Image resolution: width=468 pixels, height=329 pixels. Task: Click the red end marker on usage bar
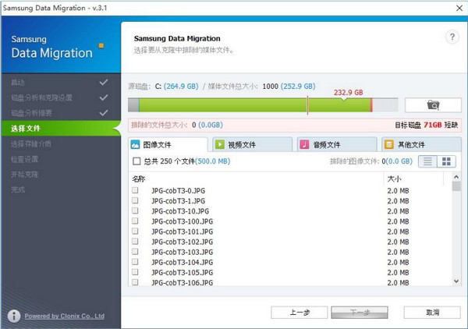tap(371, 105)
